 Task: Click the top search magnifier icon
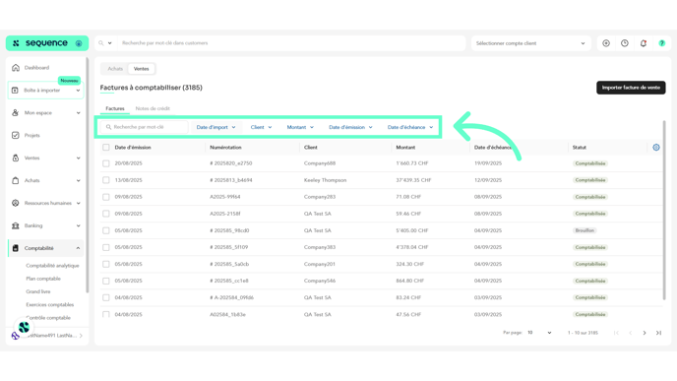[x=101, y=43]
